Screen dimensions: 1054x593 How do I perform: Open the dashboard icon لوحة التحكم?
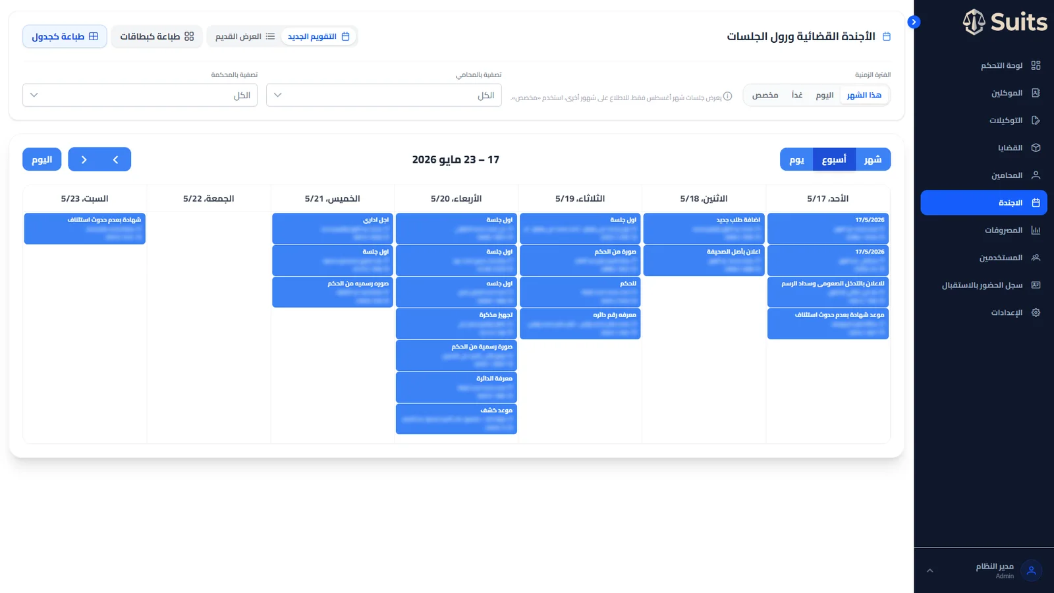click(x=1036, y=65)
